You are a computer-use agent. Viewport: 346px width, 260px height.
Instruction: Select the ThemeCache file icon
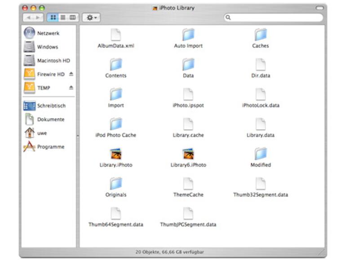(x=188, y=184)
